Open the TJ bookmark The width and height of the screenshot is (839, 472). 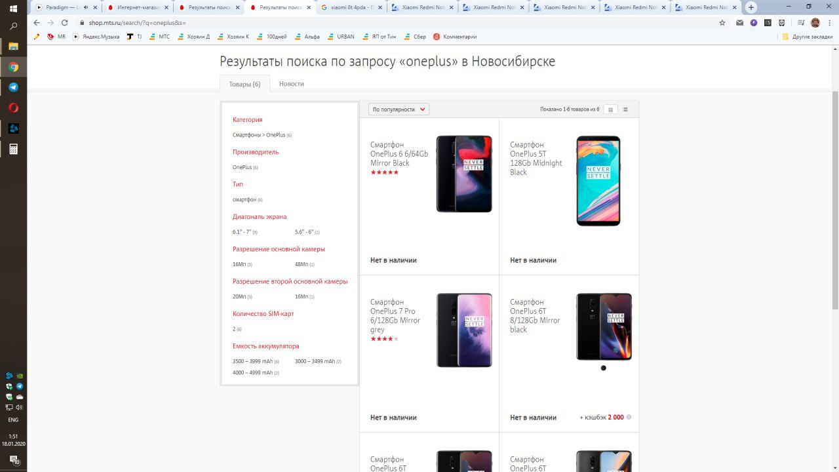point(134,37)
